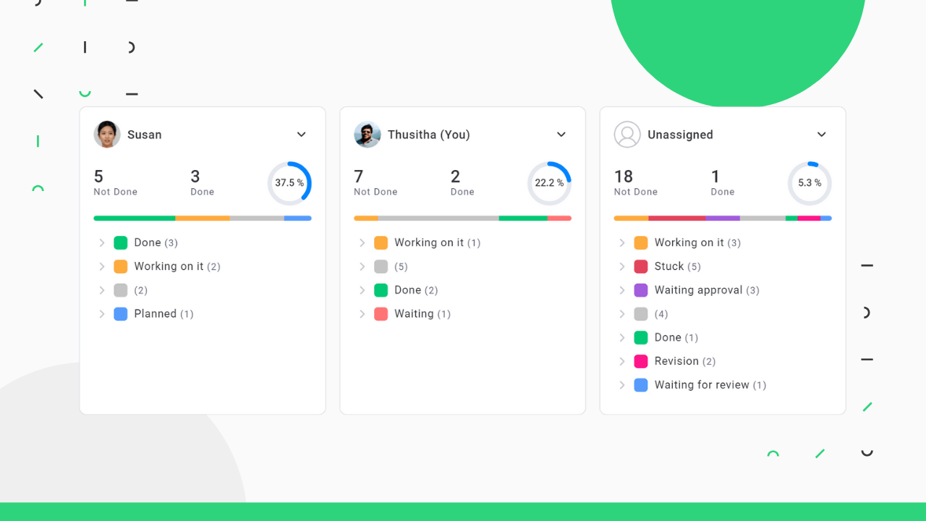
Task: Click the name Thusitha (You)
Action: pos(429,135)
